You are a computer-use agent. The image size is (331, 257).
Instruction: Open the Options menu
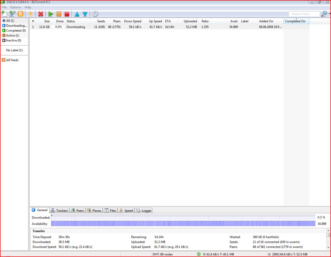click(16, 7)
